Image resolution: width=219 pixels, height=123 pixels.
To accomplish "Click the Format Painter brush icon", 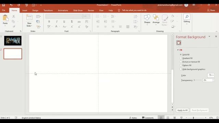I will point(14,27).
